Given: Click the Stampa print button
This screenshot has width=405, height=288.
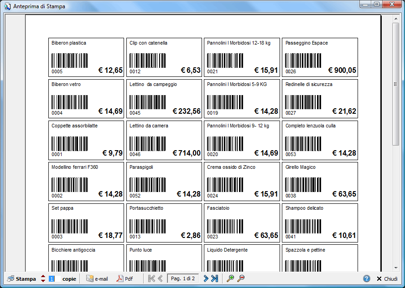Looking at the screenshot, I should [x=22, y=279].
